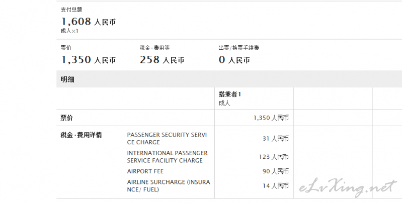The height and width of the screenshot is (204, 402).
Task: Click the 票价 summary amount 1,350 人民币
Action: tap(88, 60)
